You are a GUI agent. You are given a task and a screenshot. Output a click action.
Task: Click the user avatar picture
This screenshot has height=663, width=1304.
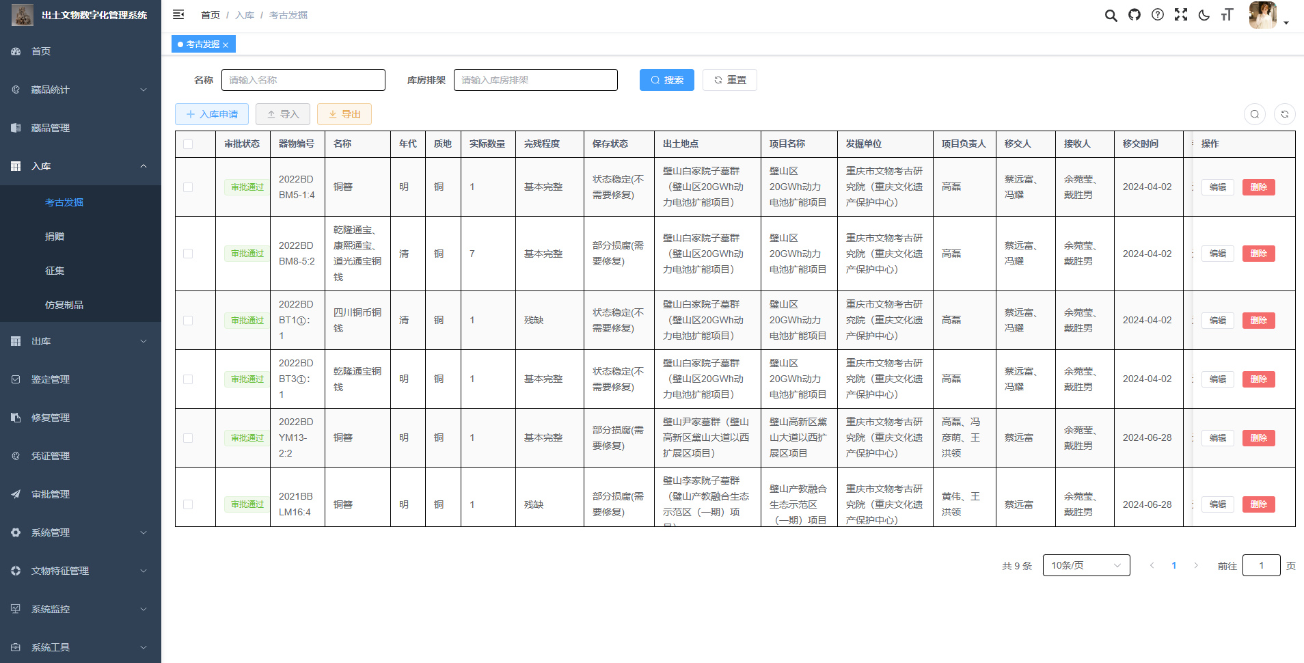click(x=1262, y=15)
